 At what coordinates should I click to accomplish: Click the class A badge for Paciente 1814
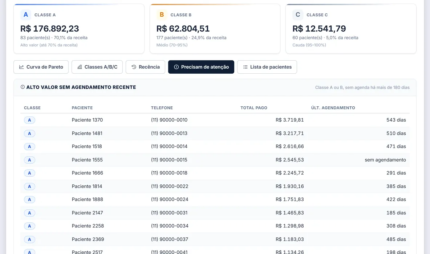[30, 187]
